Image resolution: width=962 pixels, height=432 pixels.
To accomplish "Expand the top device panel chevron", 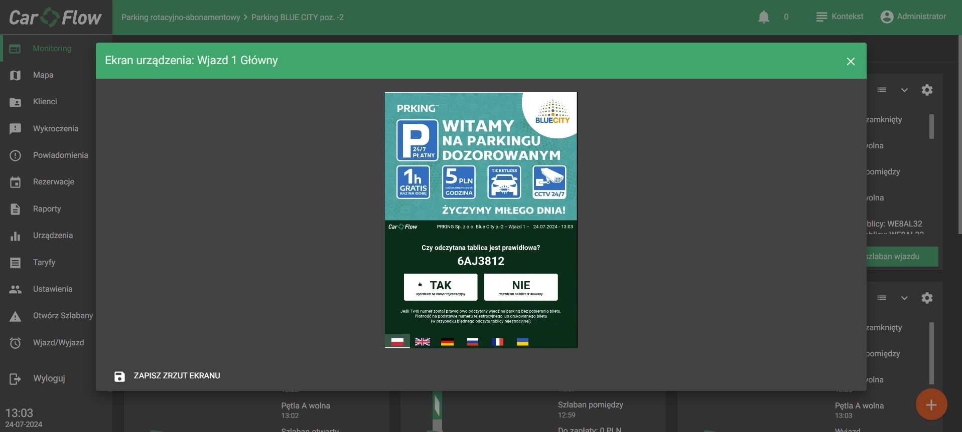I will 904,90.
